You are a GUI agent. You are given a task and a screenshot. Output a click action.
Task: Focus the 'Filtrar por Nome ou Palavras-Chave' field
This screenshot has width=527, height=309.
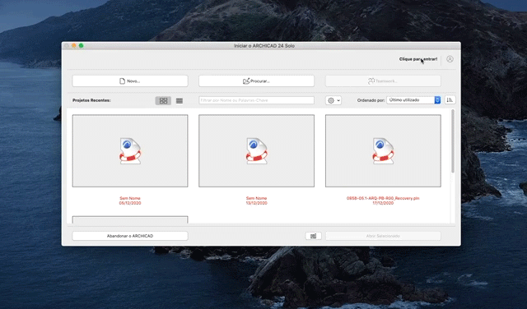click(256, 100)
